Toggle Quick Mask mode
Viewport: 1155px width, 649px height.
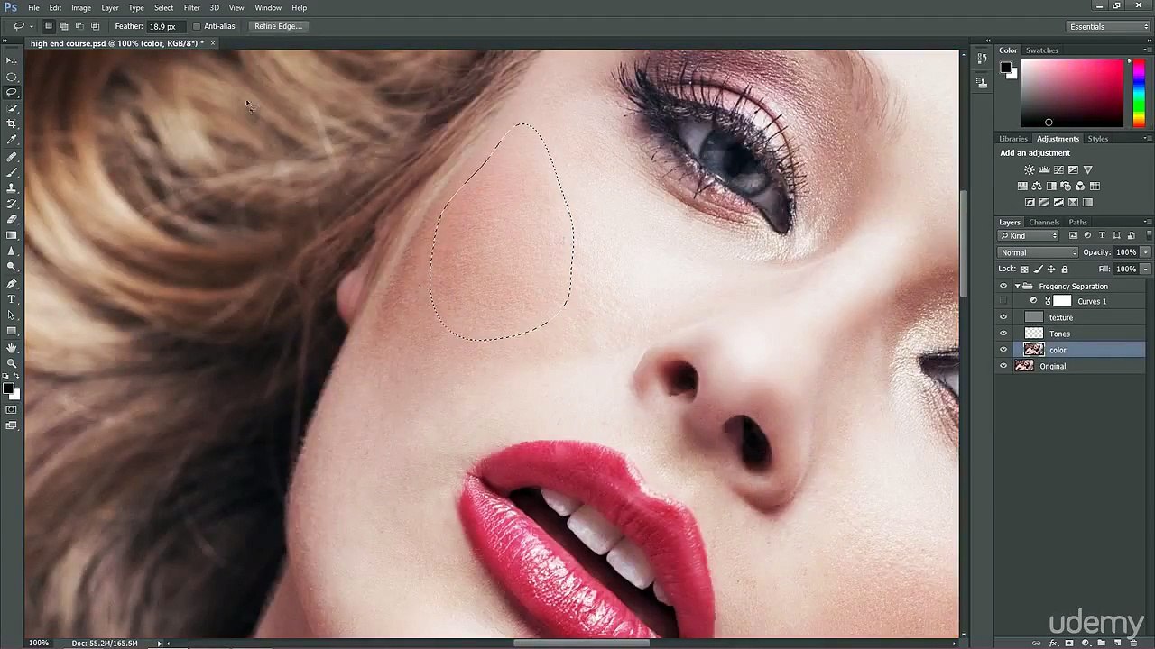click(x=11, y=410)
